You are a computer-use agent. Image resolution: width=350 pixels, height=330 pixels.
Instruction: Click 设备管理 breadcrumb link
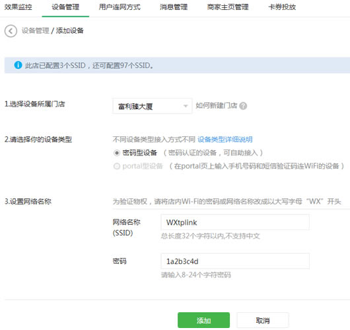click(35, 30)
